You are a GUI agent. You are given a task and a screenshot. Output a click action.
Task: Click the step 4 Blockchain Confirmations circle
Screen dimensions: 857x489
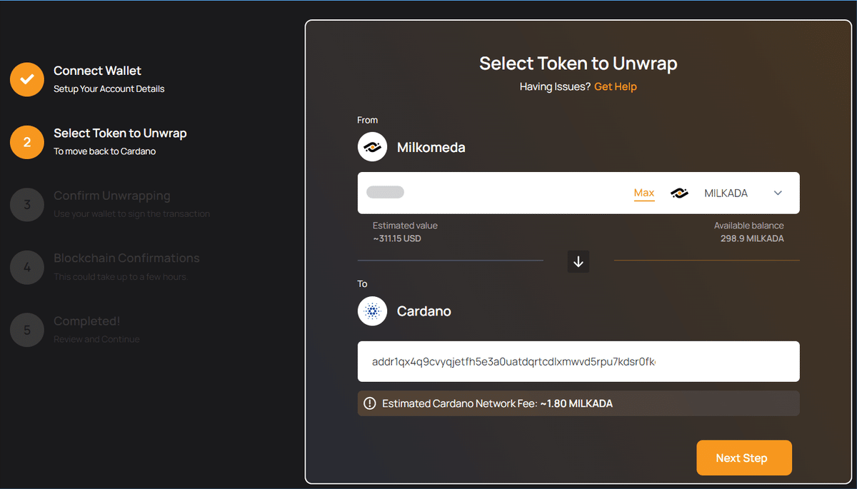27,268
